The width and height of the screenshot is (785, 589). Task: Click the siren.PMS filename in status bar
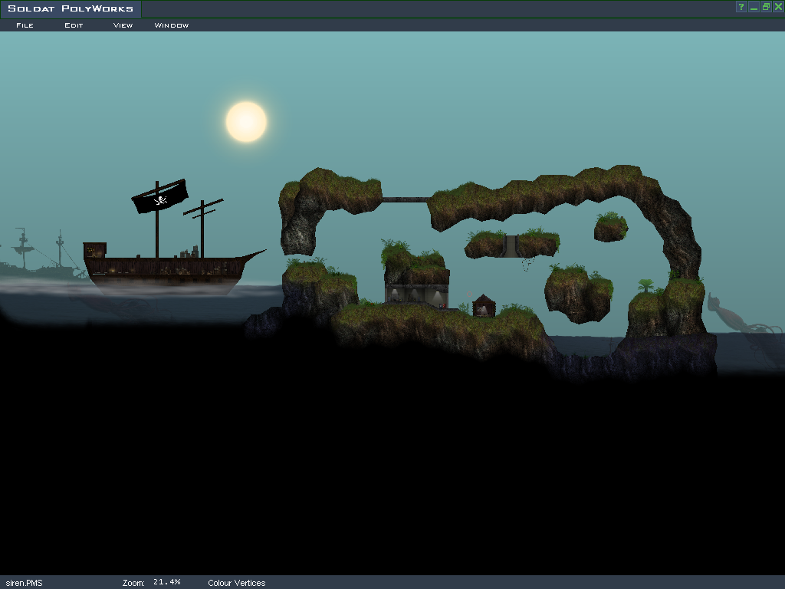24,583
